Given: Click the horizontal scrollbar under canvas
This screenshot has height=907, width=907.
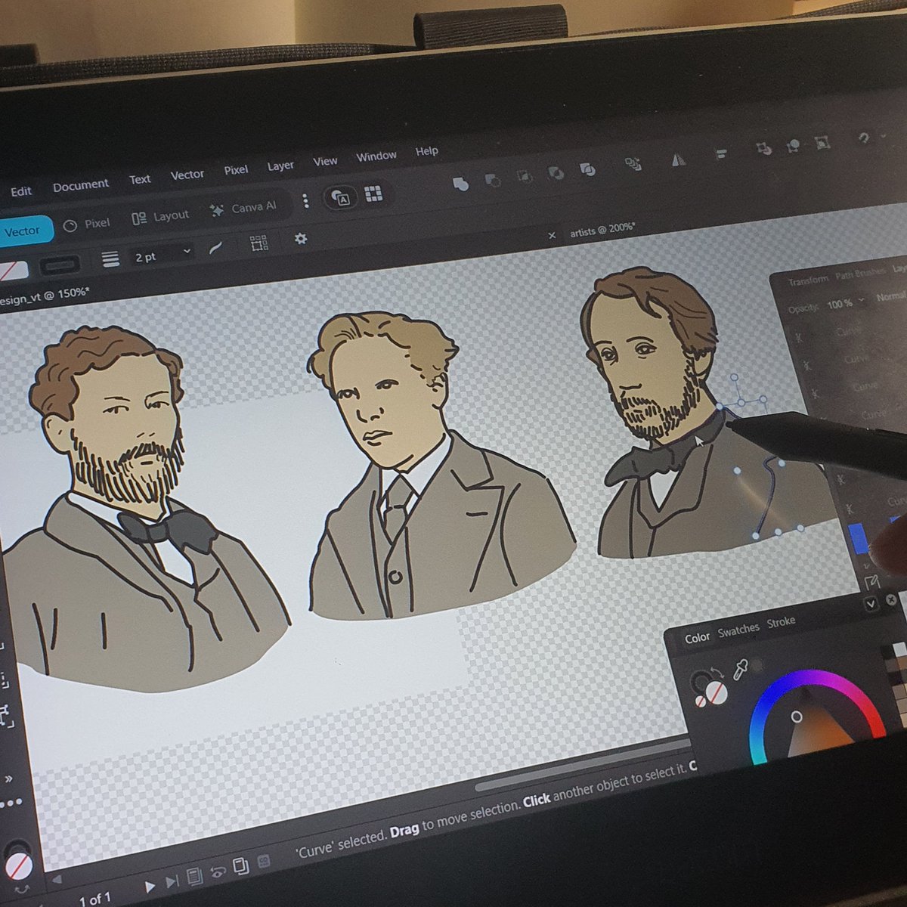Looking at the screenshot, I should pyautogui.click(x=582, y=765).
